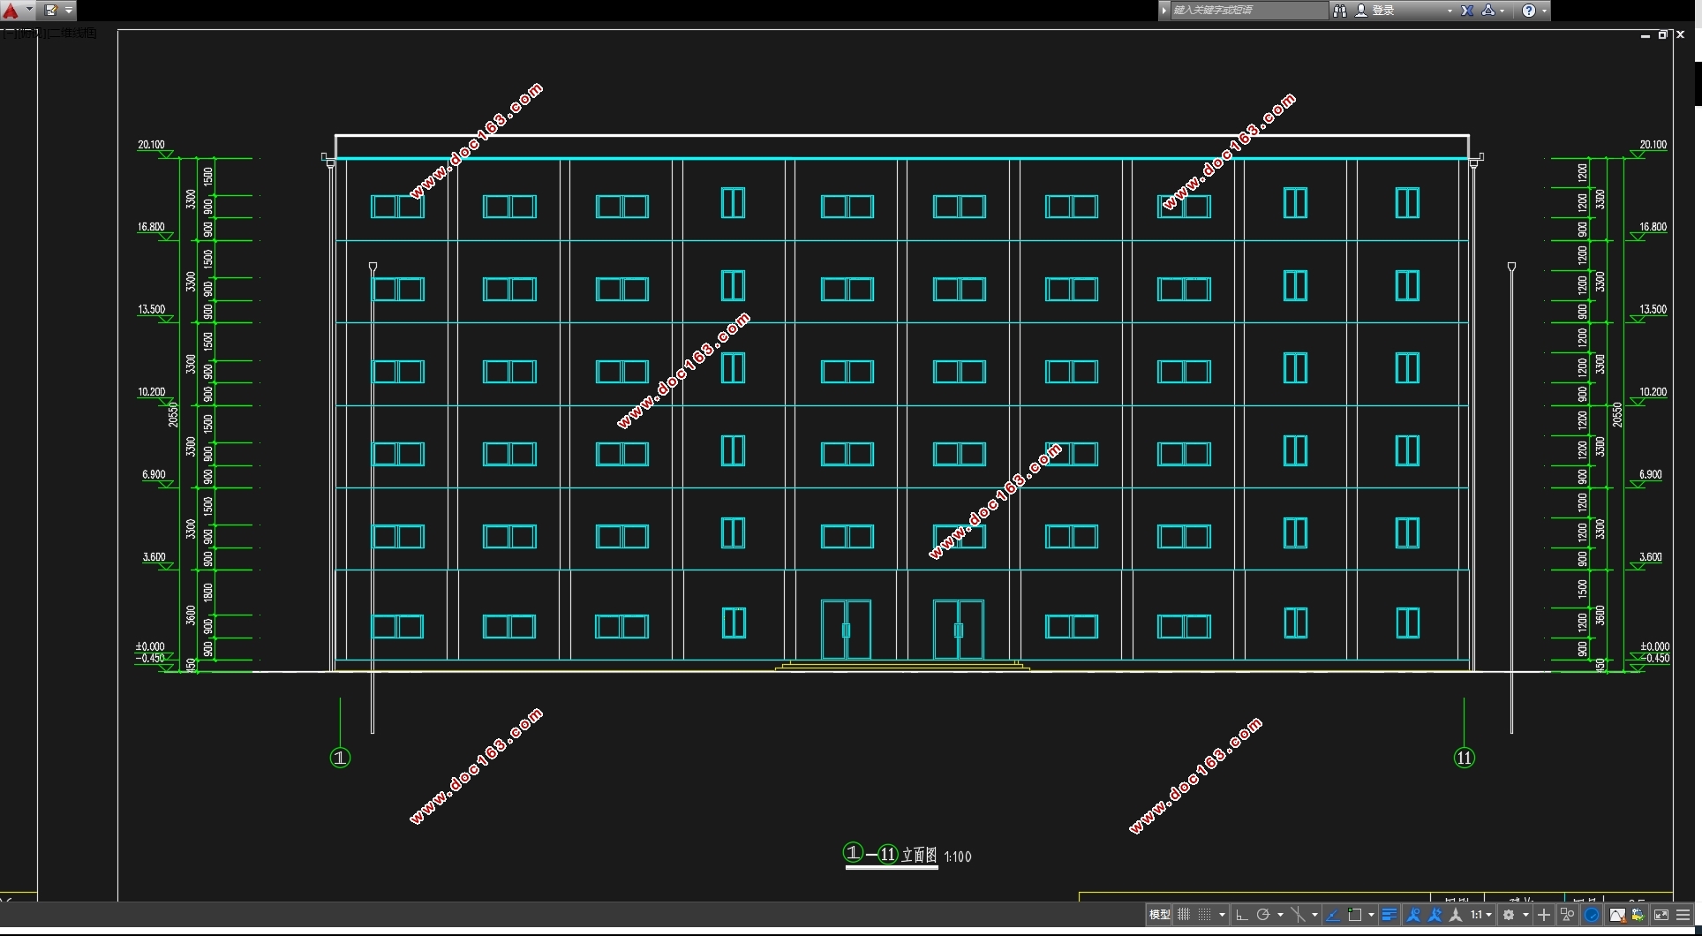The width and height of the screenshot is (1702, 936).
Task: Click the drawing title 立面图 text
Action: coord(919,855)
